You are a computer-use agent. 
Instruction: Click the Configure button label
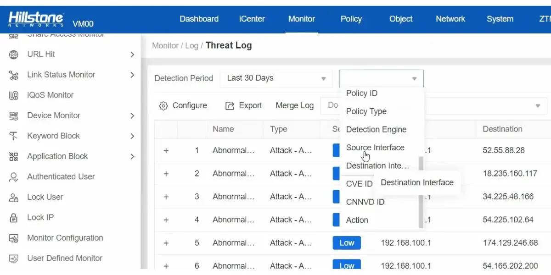pos(190,106)
